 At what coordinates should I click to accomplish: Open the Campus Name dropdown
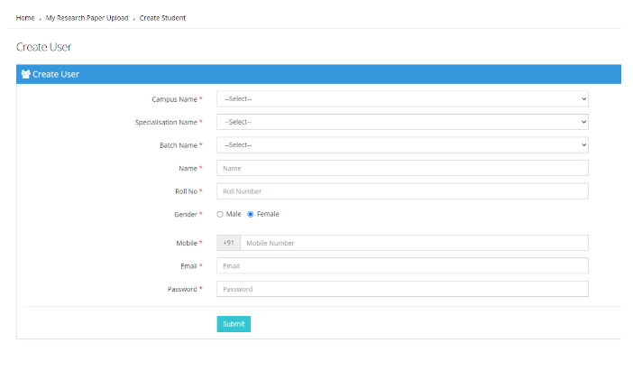click(x=402, y=98)
